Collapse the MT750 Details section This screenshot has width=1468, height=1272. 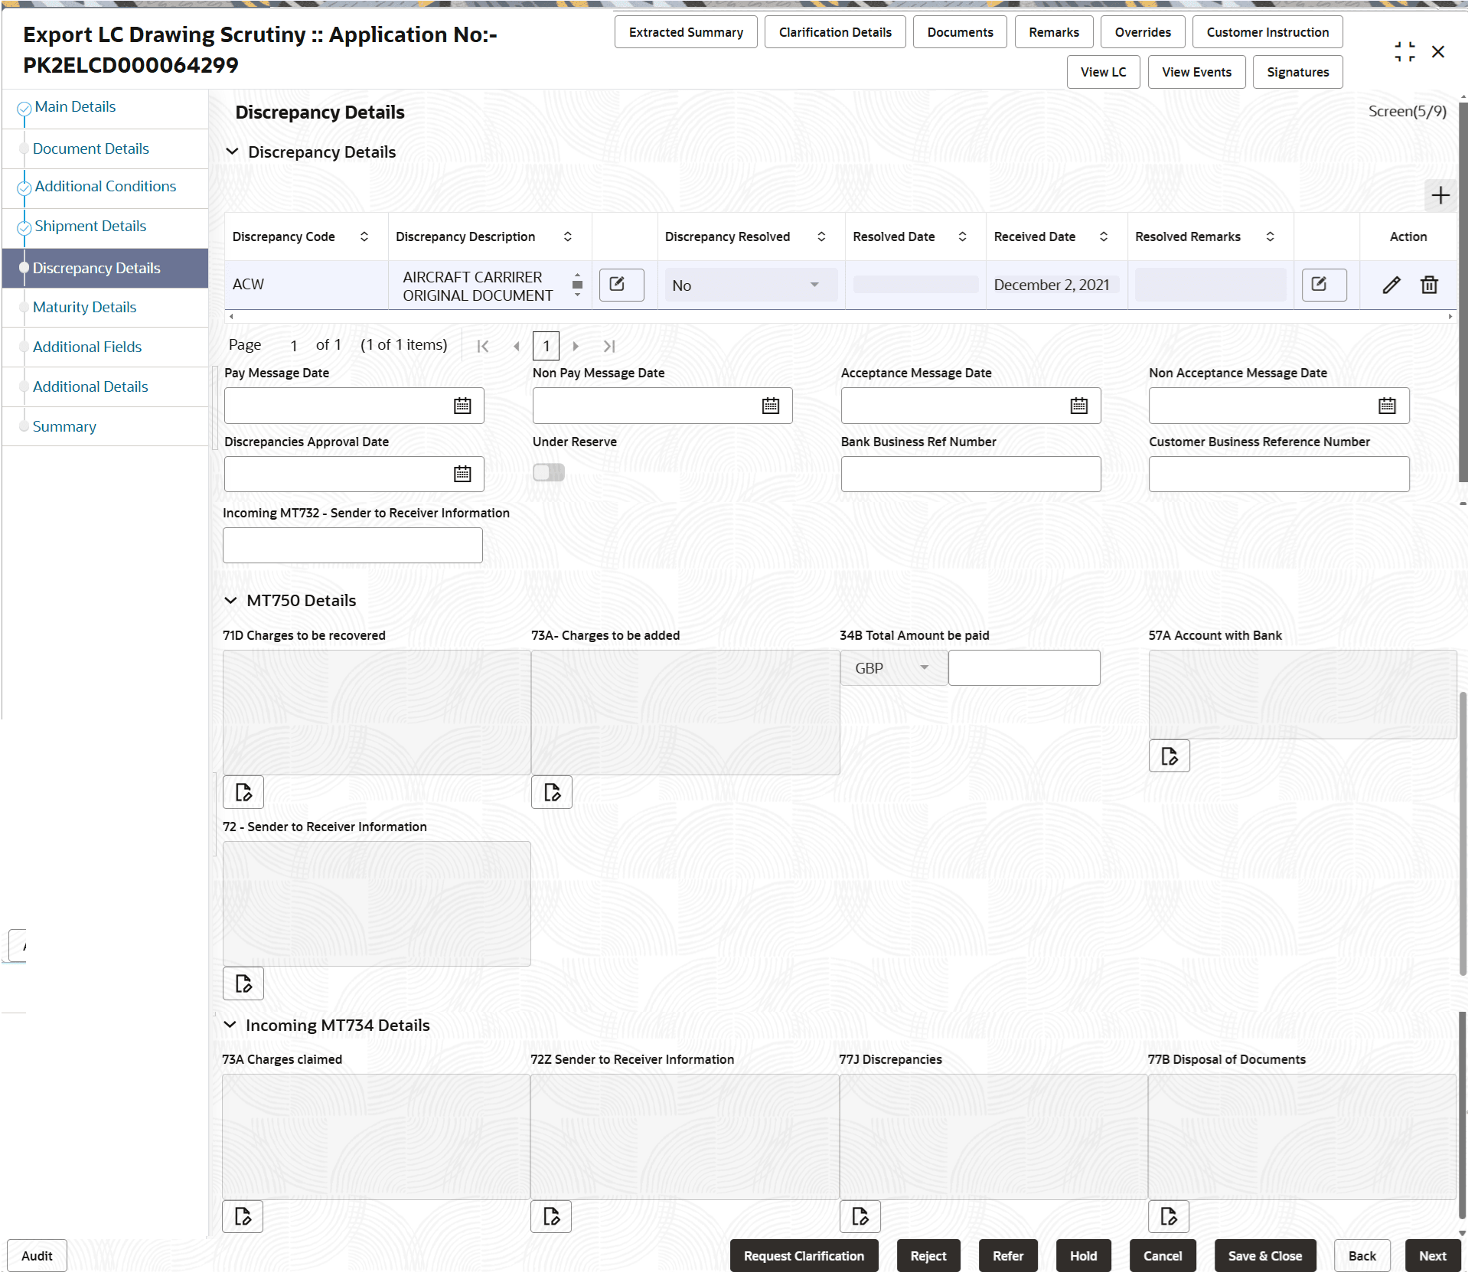point(231,600)
